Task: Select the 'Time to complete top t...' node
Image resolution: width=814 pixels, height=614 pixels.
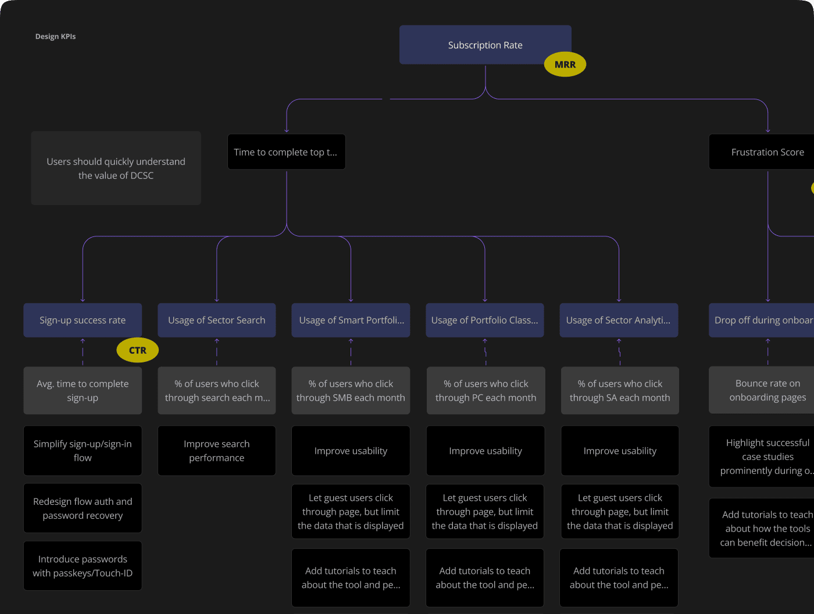Action: click(x=287, y=152)
